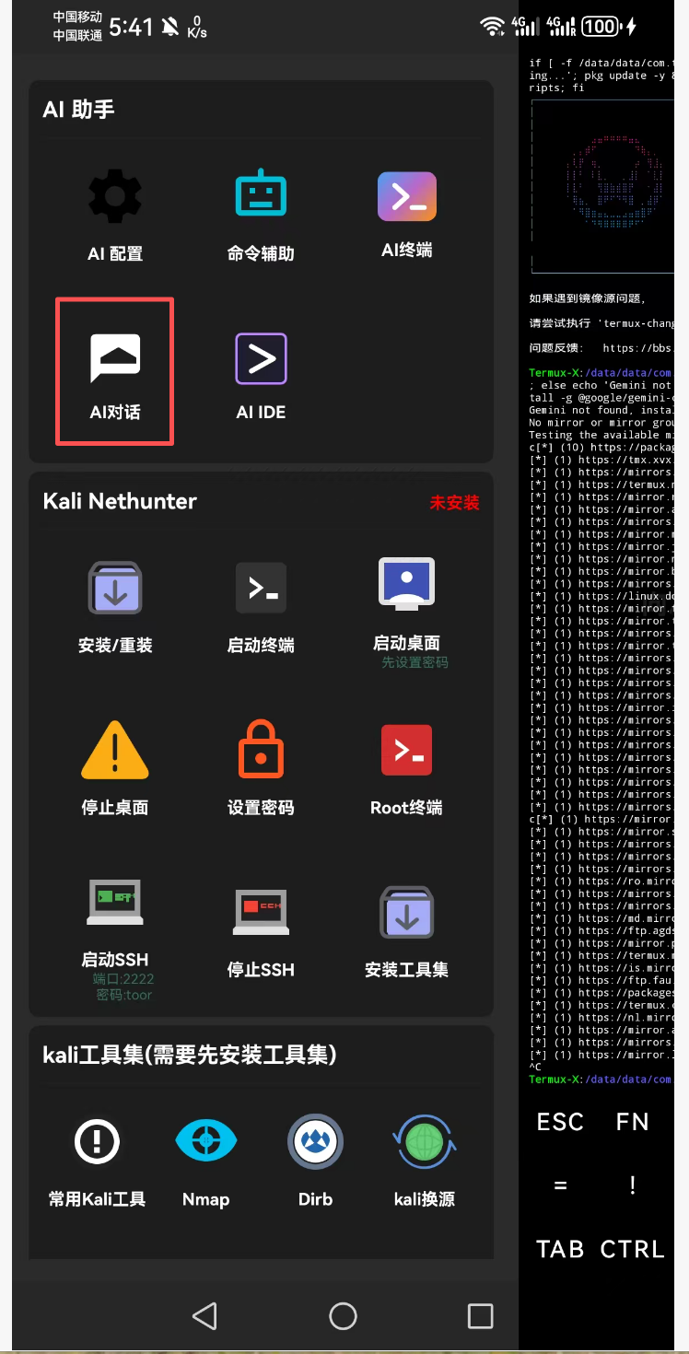Open AI 配置 gear icon
The image size is (689, 1354).
point(115,197)
